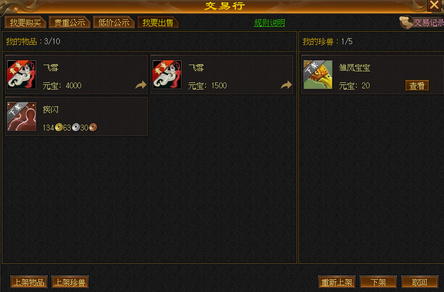
Task: Click the 雏凤宝宝 pet portrait icon
Action: pos(318,74)
